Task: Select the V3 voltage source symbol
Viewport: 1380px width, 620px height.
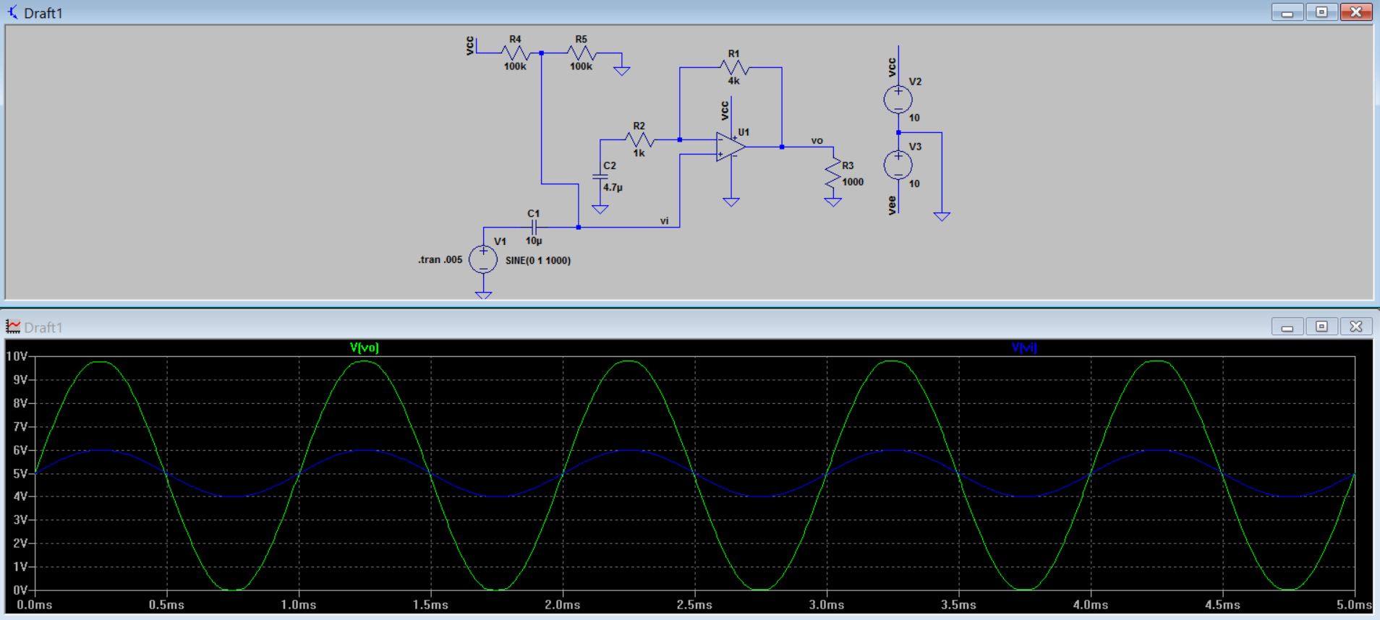Action: (898, 165)
